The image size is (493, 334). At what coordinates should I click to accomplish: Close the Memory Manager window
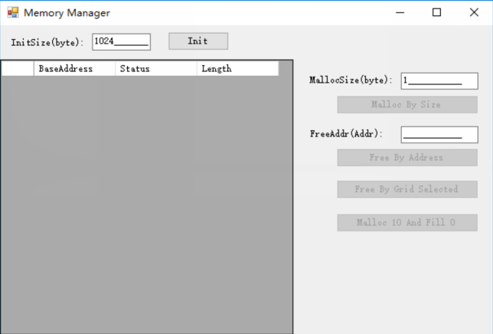(x=473, y=12)
